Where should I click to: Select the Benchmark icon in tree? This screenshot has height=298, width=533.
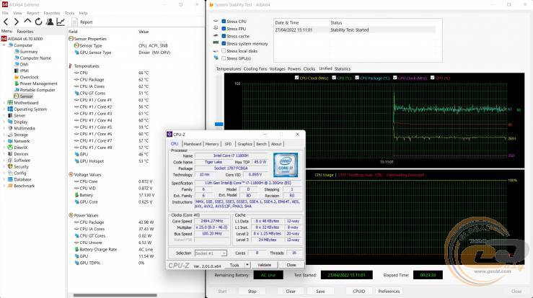tap(10, 186)
